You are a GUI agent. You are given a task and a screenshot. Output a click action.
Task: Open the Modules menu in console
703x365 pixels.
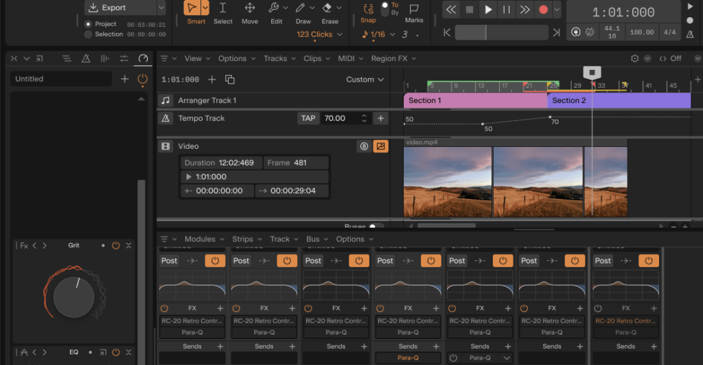[x=200, y=239]
